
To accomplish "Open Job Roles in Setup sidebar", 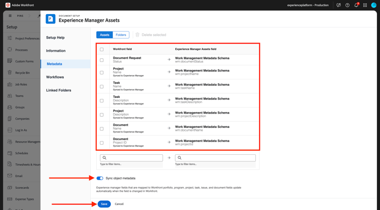I will [21, 84].
